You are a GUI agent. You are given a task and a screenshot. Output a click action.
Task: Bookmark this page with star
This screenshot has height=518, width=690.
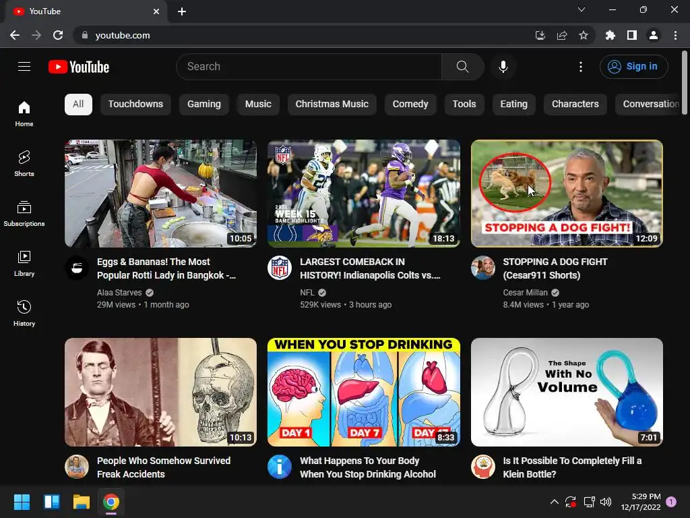584,35
